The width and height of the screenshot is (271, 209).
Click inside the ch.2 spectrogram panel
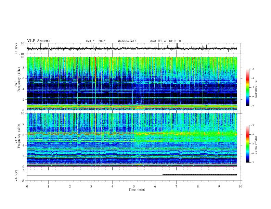tap(132, 140)
